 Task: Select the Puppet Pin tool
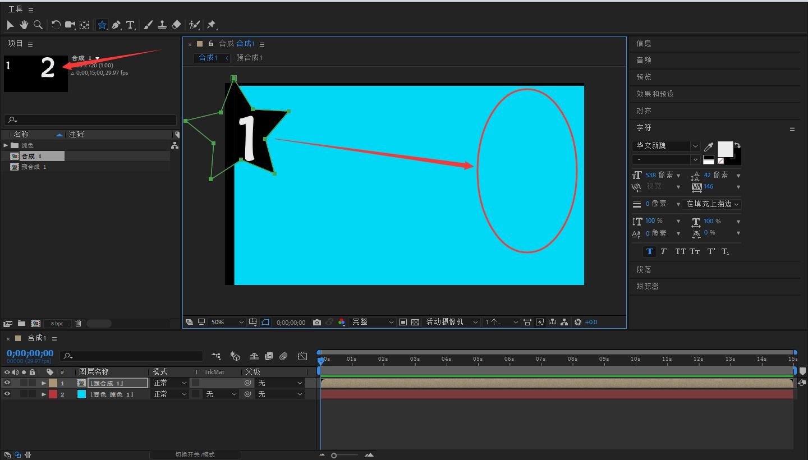[x=212, y=25]
